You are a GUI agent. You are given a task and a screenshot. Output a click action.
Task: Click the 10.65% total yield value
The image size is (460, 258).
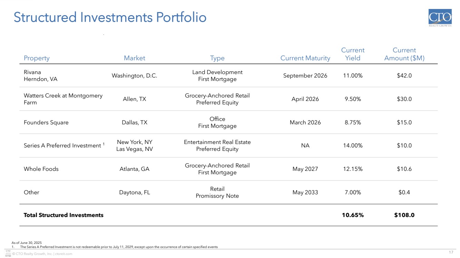tap(353, 215)
